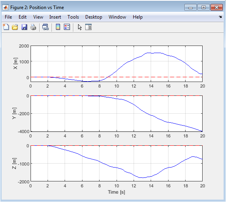Print the figure with the printer icon
The image size is (226, 202).
tap(33, 27)
